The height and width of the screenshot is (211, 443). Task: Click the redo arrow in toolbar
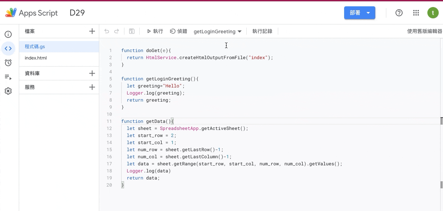pyautogui.click(x=116, y=31)
